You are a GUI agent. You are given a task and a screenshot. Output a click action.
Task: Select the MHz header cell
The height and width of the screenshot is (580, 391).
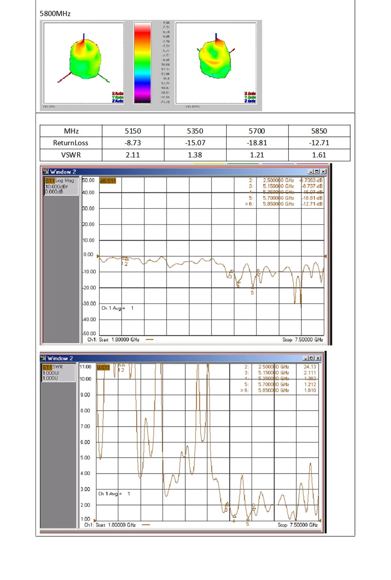(x=71, y=131)
